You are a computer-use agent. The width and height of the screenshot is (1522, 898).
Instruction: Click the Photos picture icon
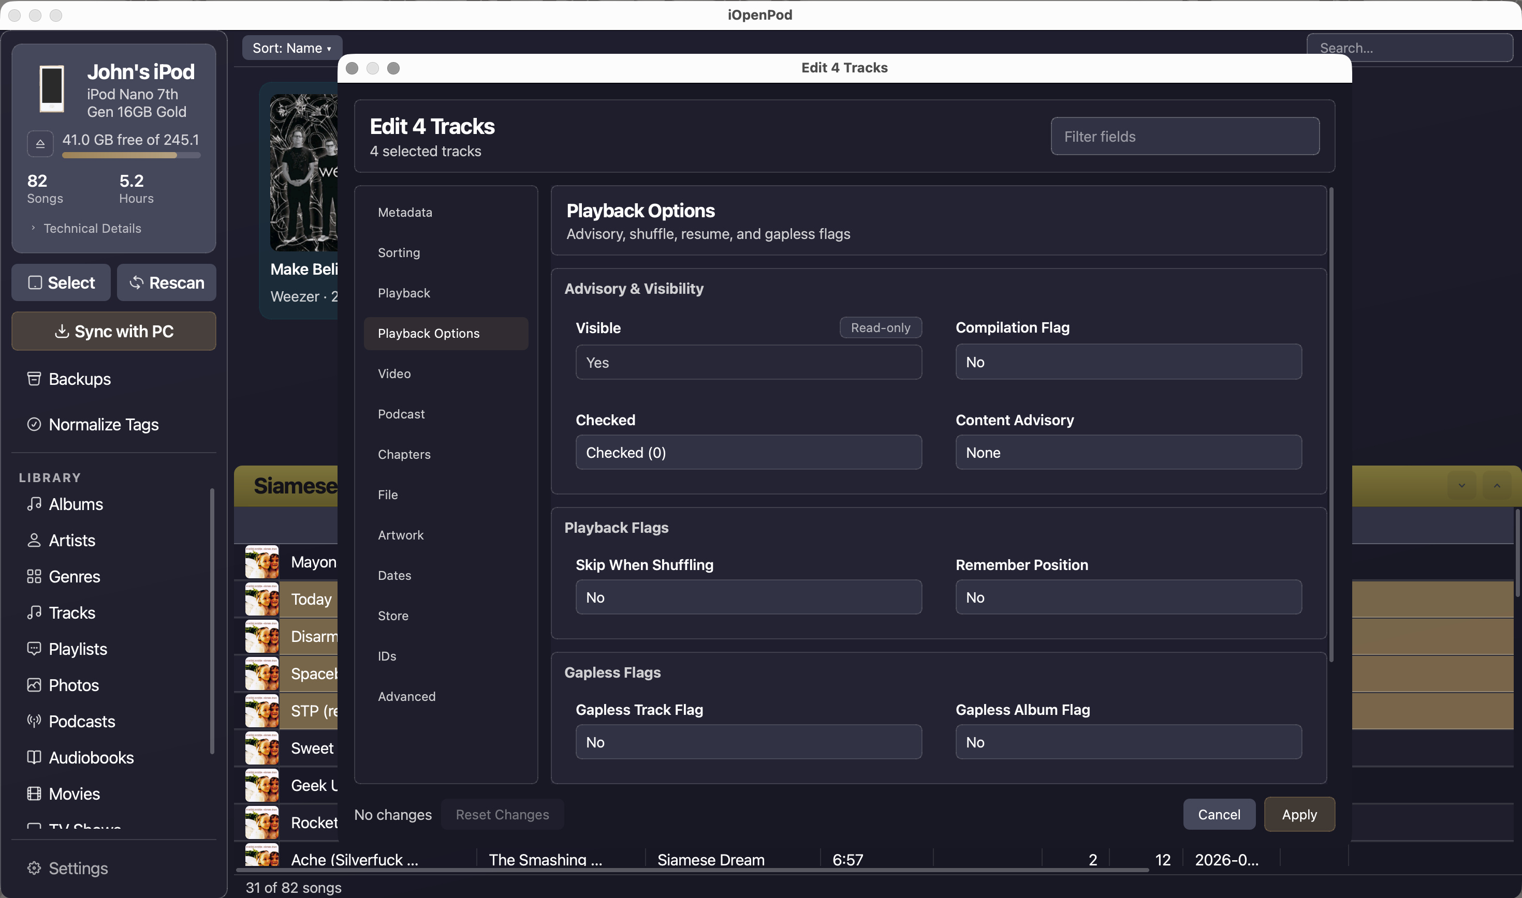coord(34,685)
